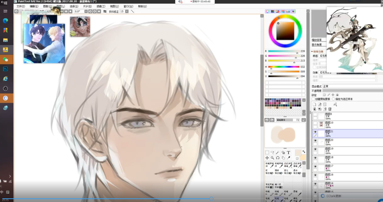Redo using the scratchpad redo arrow
This screenshot has width=383, height=202.
point(272,120)
